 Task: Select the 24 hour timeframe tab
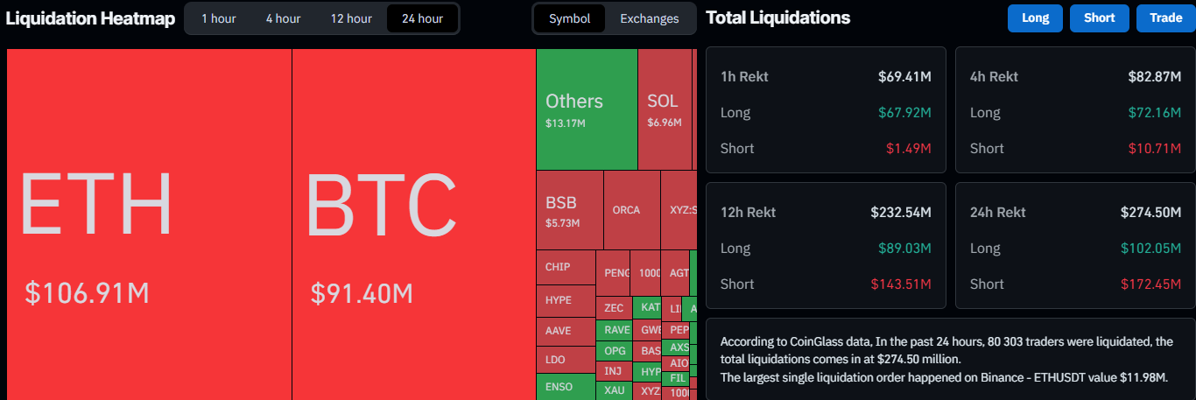pos(422,18)
